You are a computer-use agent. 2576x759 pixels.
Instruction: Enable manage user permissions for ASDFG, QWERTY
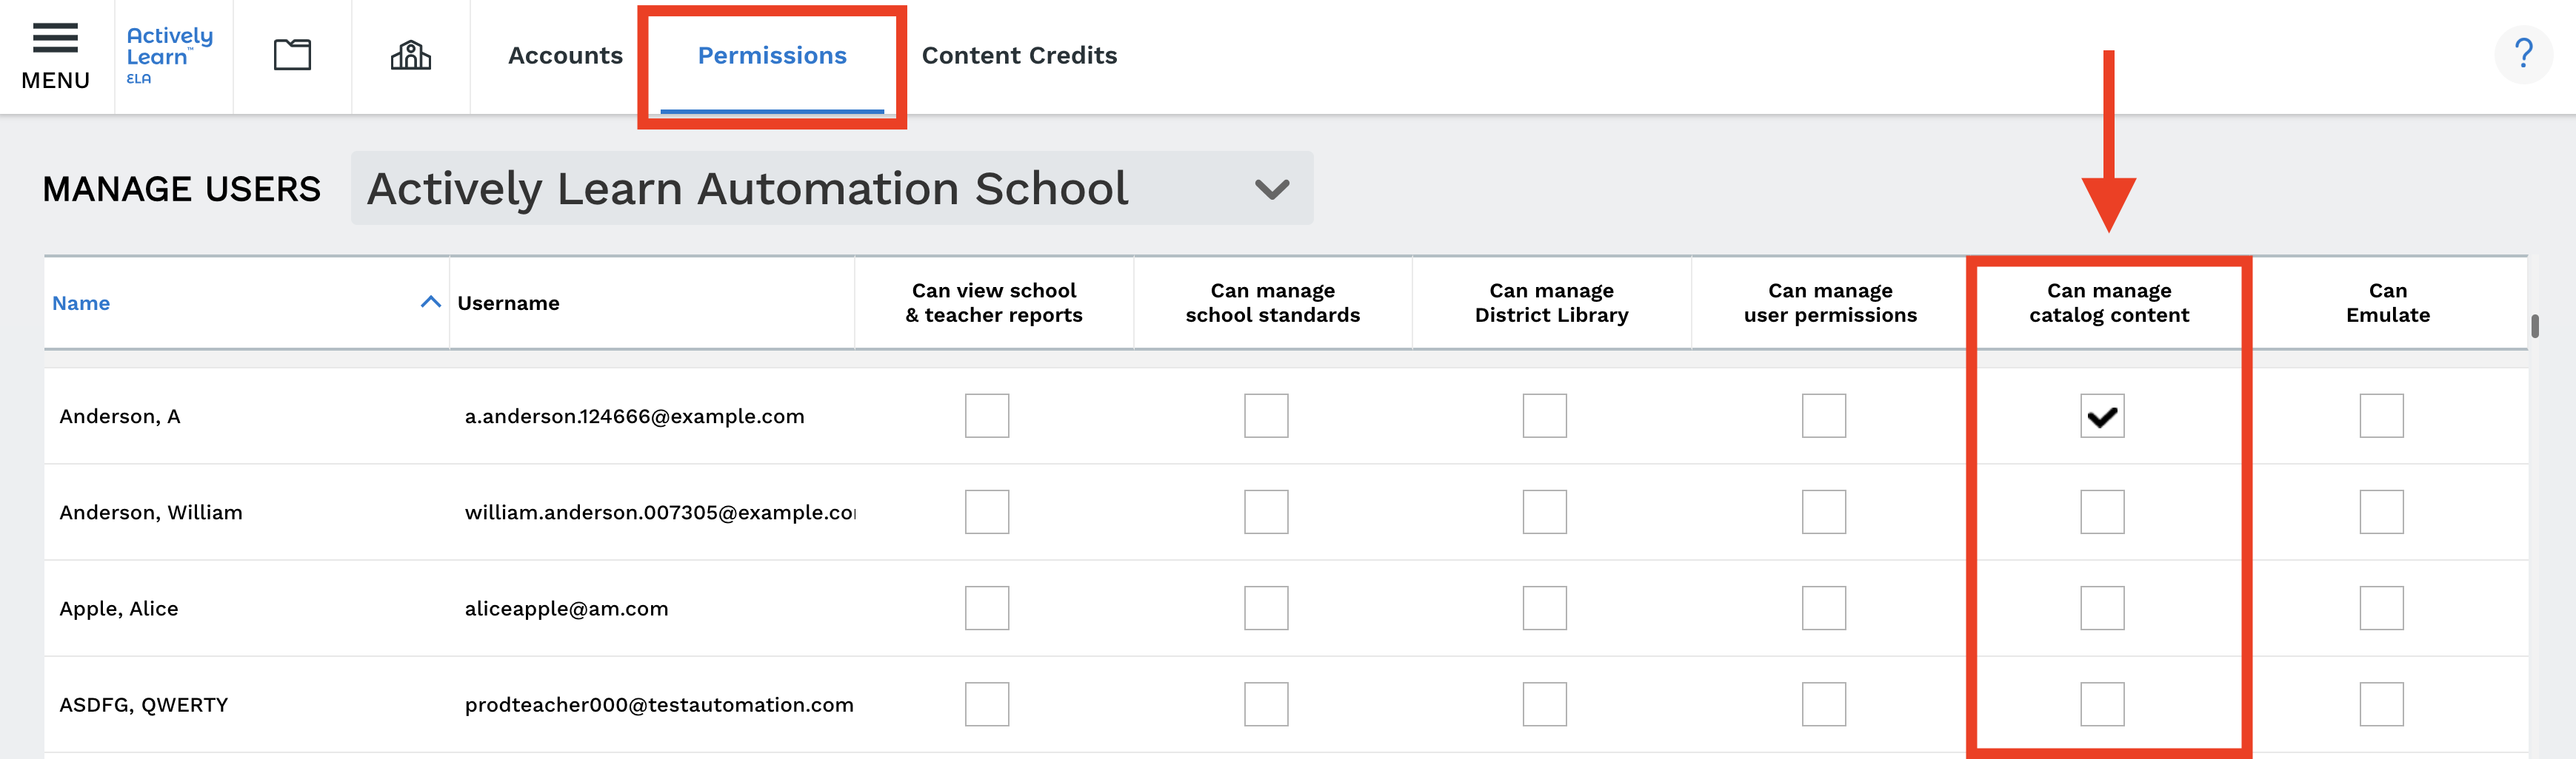(1824, 704)
